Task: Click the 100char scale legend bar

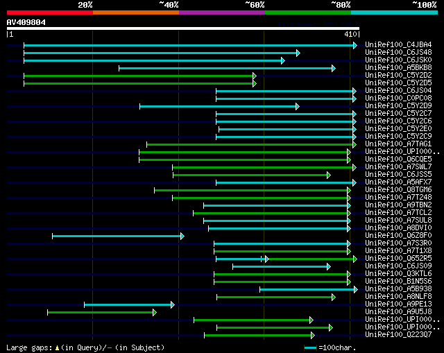Action: pyautogui.click(x=310, y=347)
